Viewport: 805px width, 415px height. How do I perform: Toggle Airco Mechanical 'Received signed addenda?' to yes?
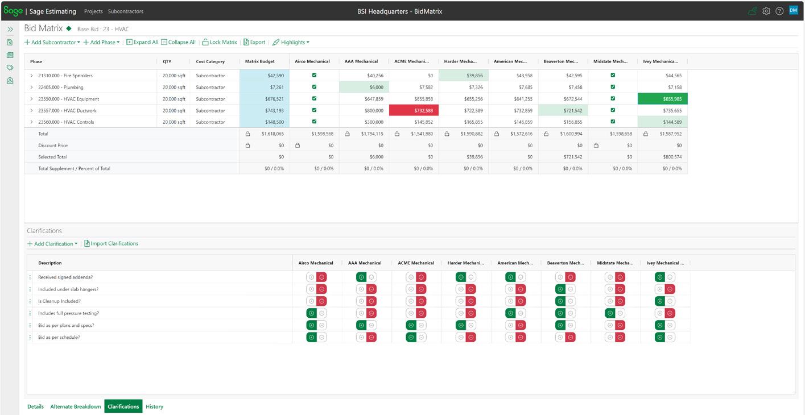[311, 277]
